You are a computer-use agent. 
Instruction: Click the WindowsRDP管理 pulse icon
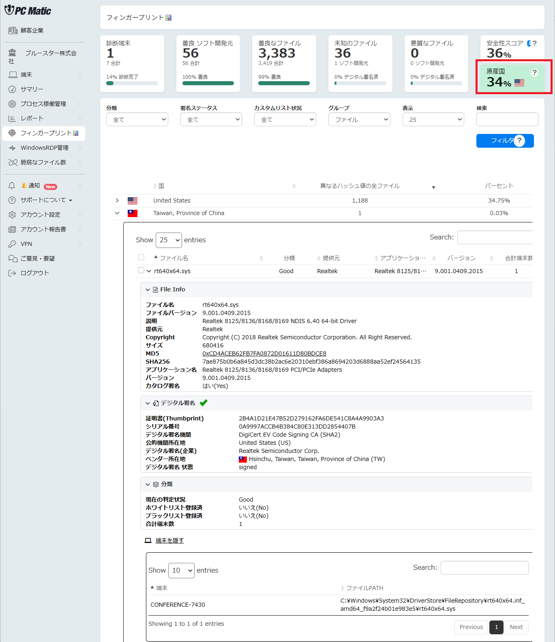coord(13,148)
